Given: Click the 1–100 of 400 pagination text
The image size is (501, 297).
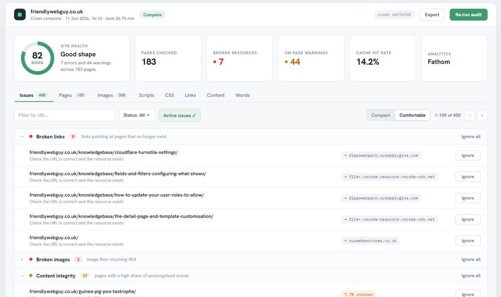Looking at the screenshot, I should [x=448, y=115].
